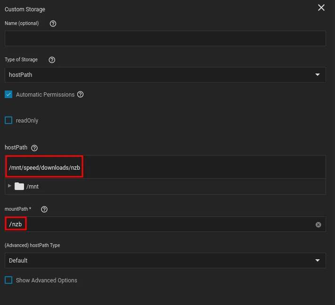The image size is (335, 305).
Task: Open help for Type of Storage
Action: pyautogui.click(x=52, y=60)
